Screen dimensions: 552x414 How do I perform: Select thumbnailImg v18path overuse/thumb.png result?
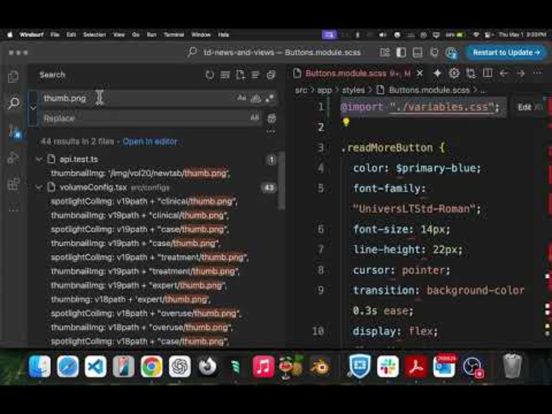[x=141, y=327]
